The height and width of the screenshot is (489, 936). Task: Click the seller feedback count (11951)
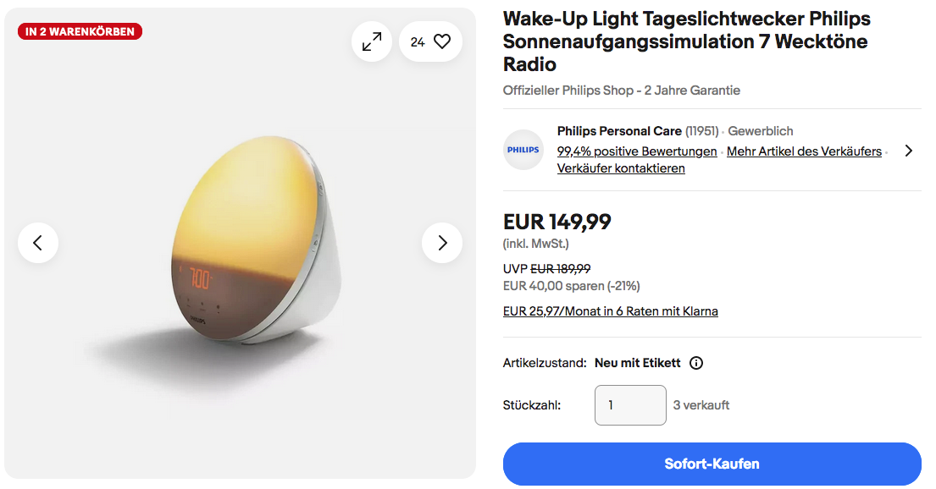tap(702, 131)
